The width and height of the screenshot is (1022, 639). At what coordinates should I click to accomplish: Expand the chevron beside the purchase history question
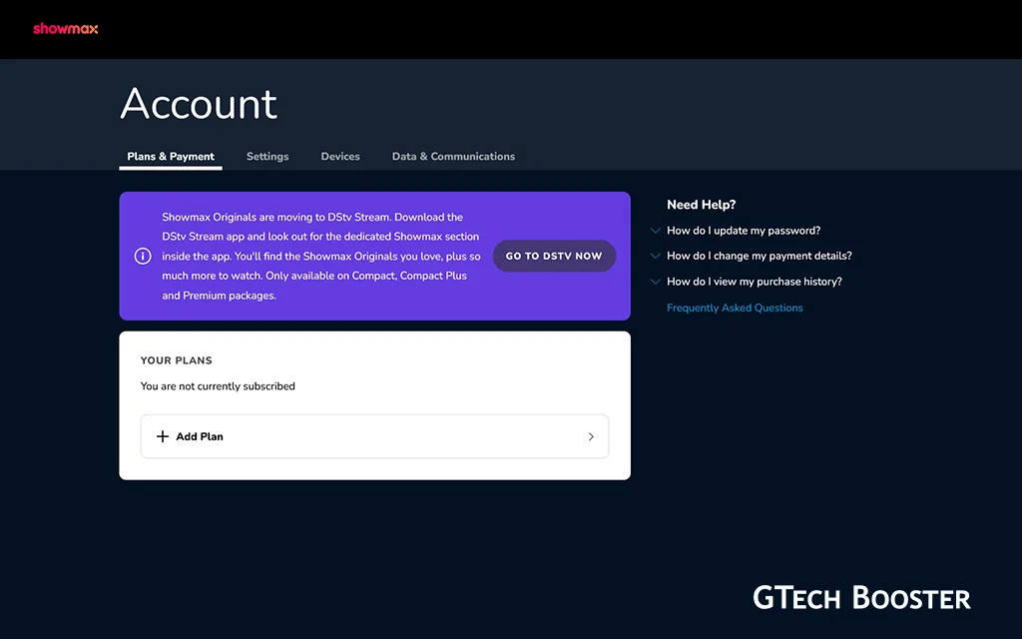656,282
